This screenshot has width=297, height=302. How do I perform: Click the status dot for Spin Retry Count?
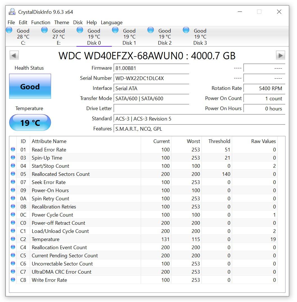coord(13,198)
